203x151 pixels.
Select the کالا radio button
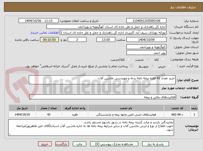(x=163, y=59)
